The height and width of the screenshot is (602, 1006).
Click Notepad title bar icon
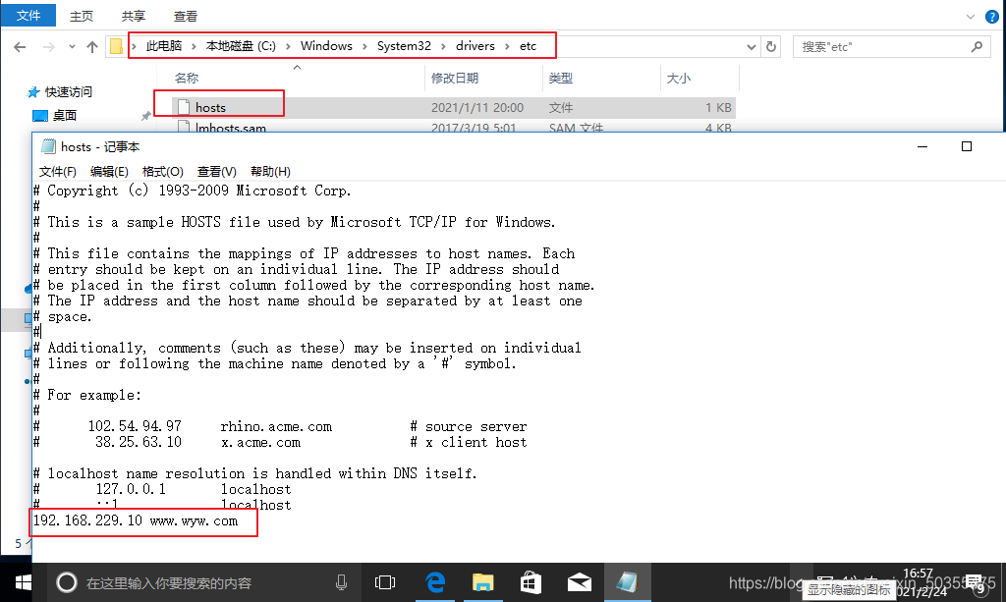click(x=48, y=146)
